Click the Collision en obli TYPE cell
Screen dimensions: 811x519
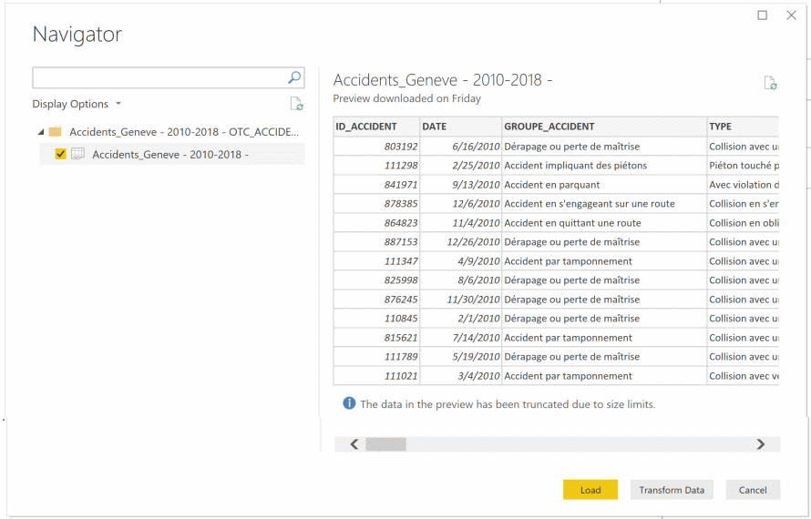[743, 223]
